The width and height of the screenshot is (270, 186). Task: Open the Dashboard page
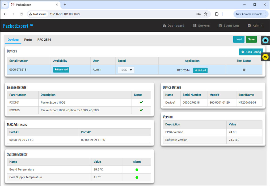click(x=173, y=26)
